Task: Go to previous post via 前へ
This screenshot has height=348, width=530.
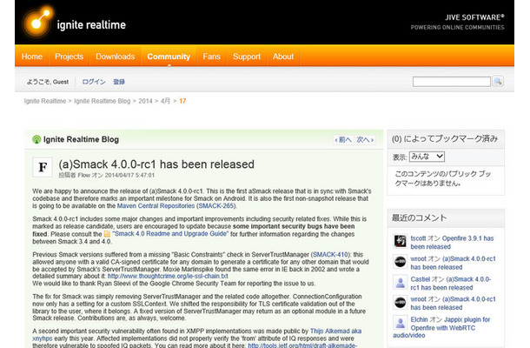Action: [343, 140]
